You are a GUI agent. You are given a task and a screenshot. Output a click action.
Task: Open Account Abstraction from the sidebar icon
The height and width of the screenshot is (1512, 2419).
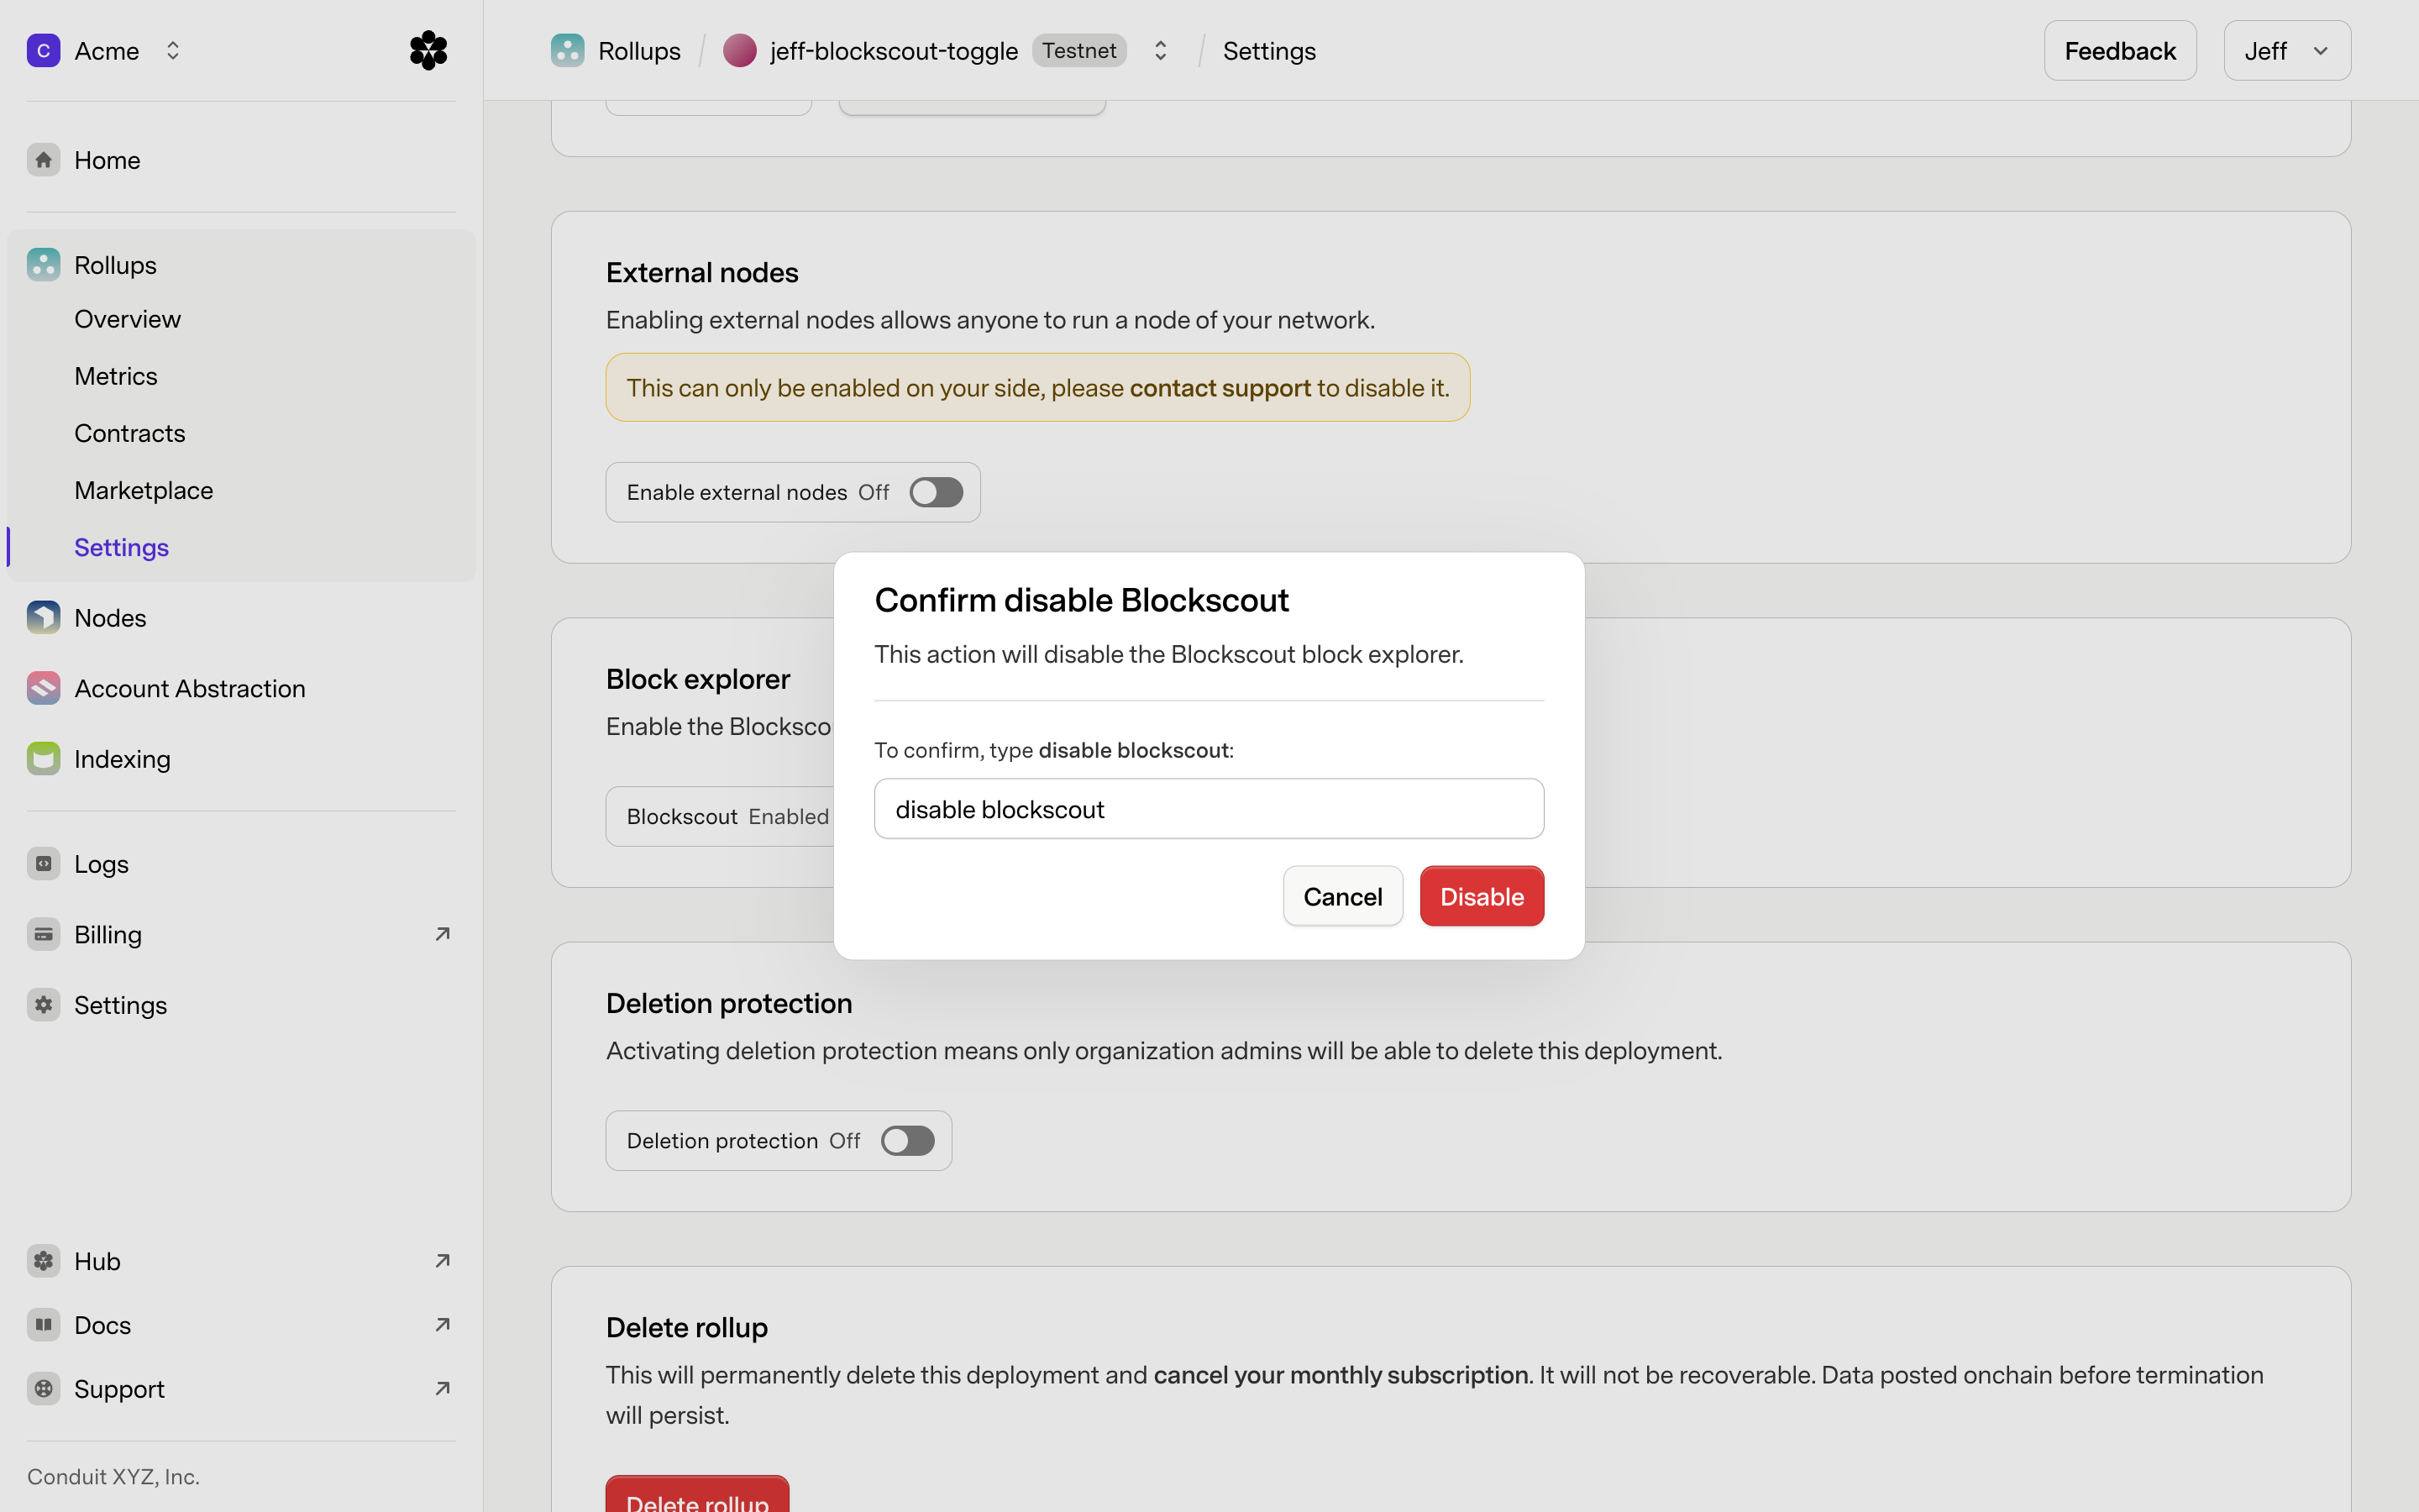(x=43, y=688)
